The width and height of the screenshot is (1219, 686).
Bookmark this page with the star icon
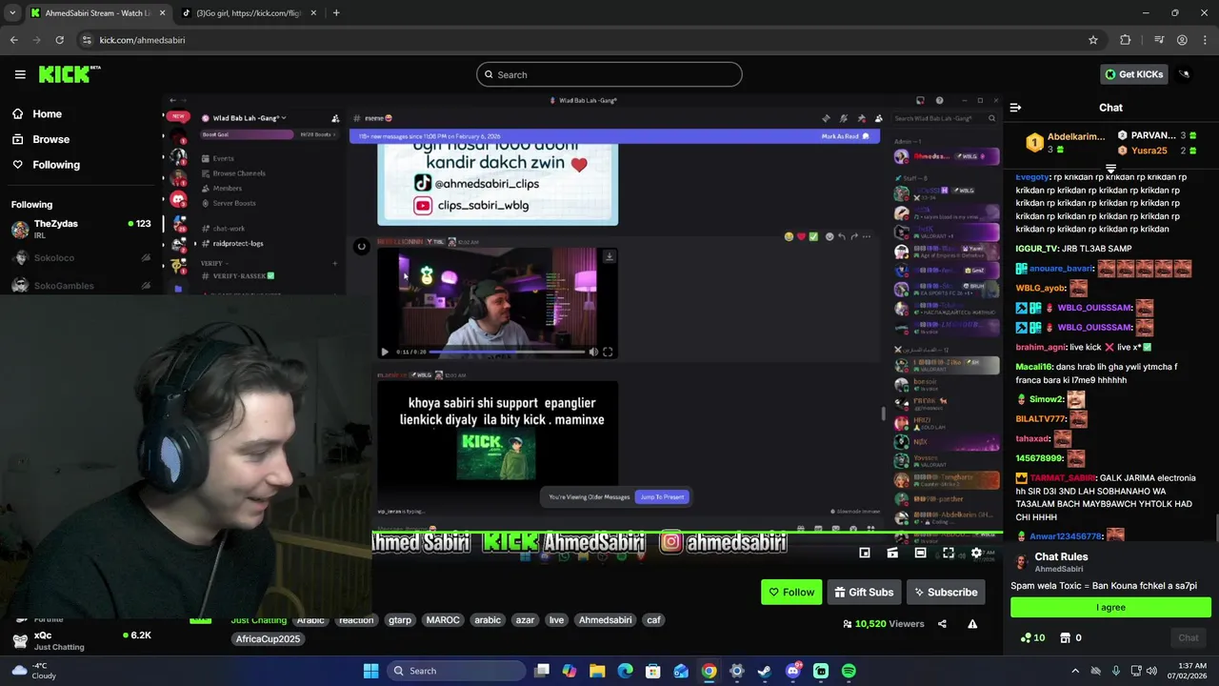tap(1093, 40)
